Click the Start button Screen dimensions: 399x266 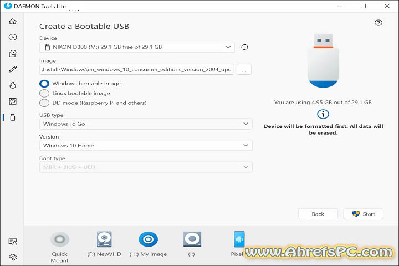coord(364,214)
